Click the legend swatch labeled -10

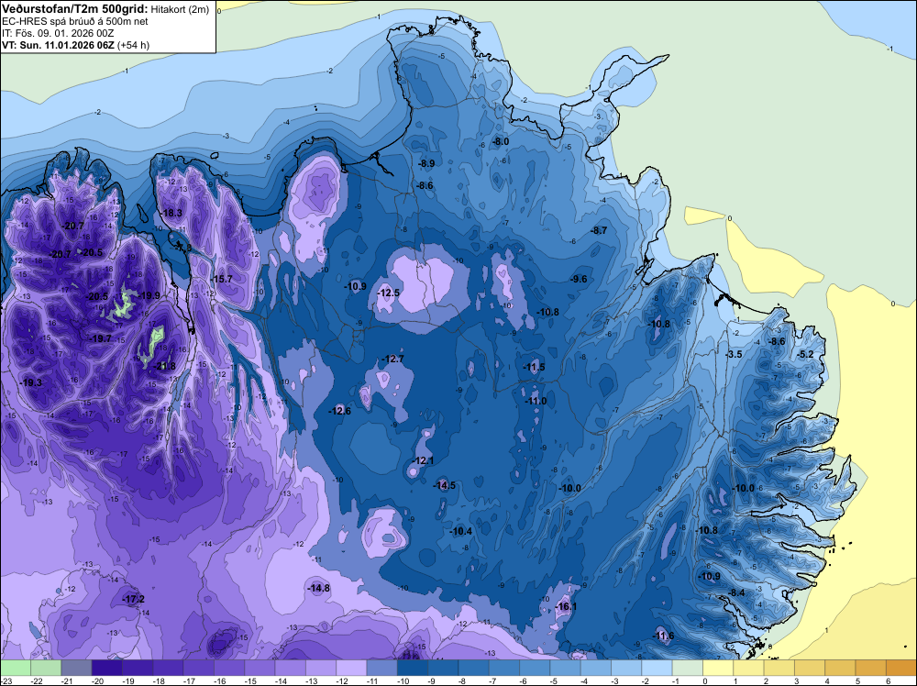point(413,668)
